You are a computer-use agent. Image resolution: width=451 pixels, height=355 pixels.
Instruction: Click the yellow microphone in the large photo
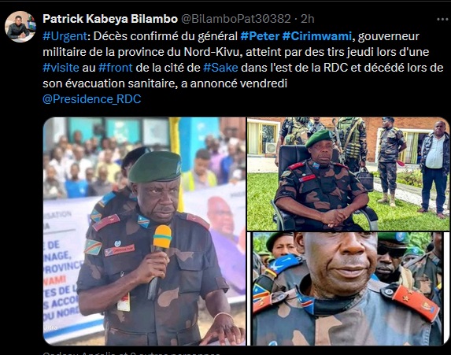click(161, 239)
